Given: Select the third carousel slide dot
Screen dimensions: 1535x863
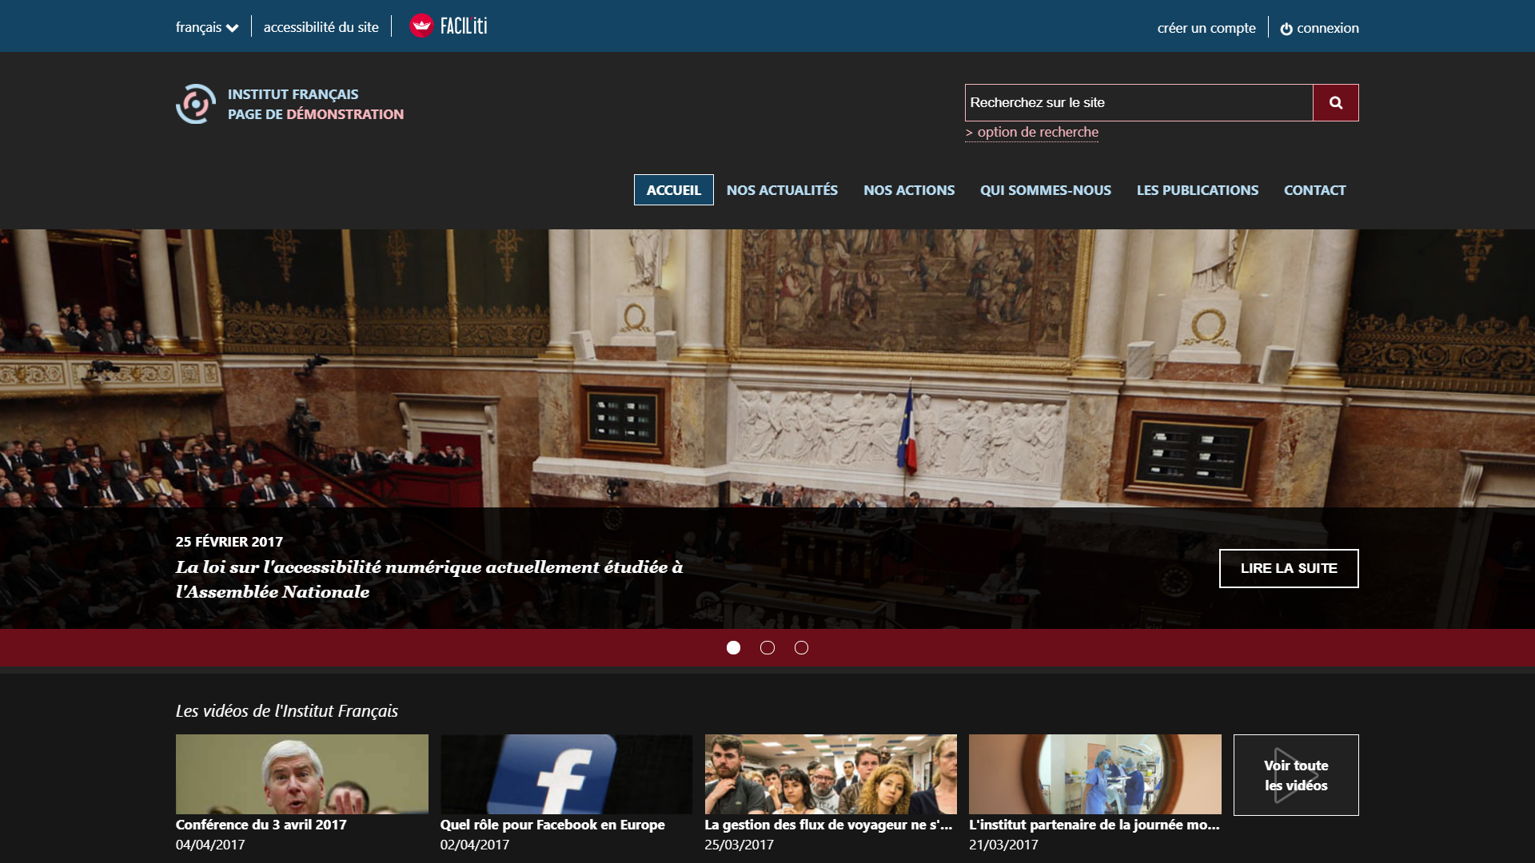Looking at the screenshot, I should (801, 648).
